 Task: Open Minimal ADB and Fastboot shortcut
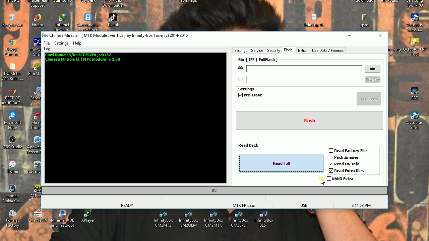coord(63,218)
